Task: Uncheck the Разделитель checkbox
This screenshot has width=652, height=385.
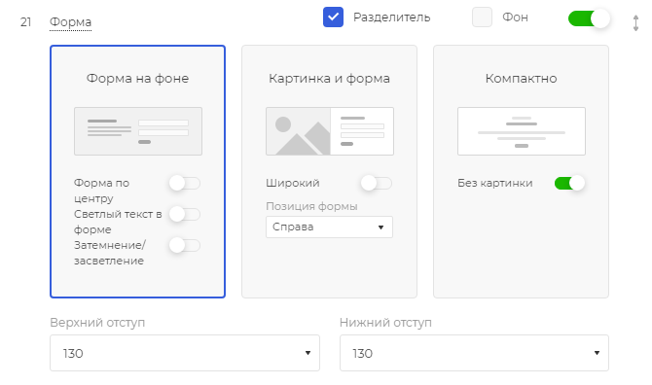Action: 333,17
